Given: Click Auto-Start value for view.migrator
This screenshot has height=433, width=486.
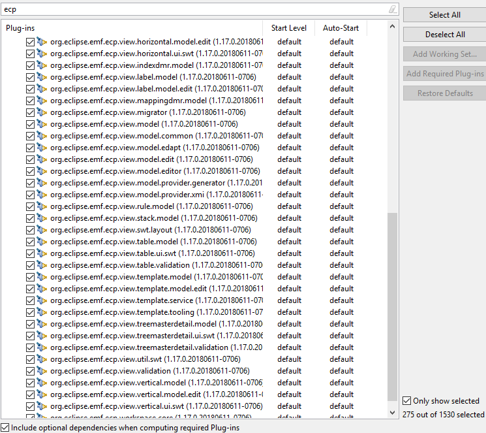Looking at the screenshot, I should (x=341, y=112).
